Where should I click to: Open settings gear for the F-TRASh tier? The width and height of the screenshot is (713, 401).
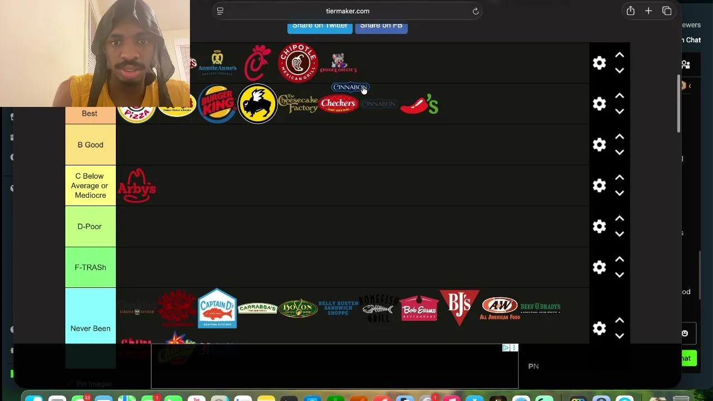coord(599,267)
